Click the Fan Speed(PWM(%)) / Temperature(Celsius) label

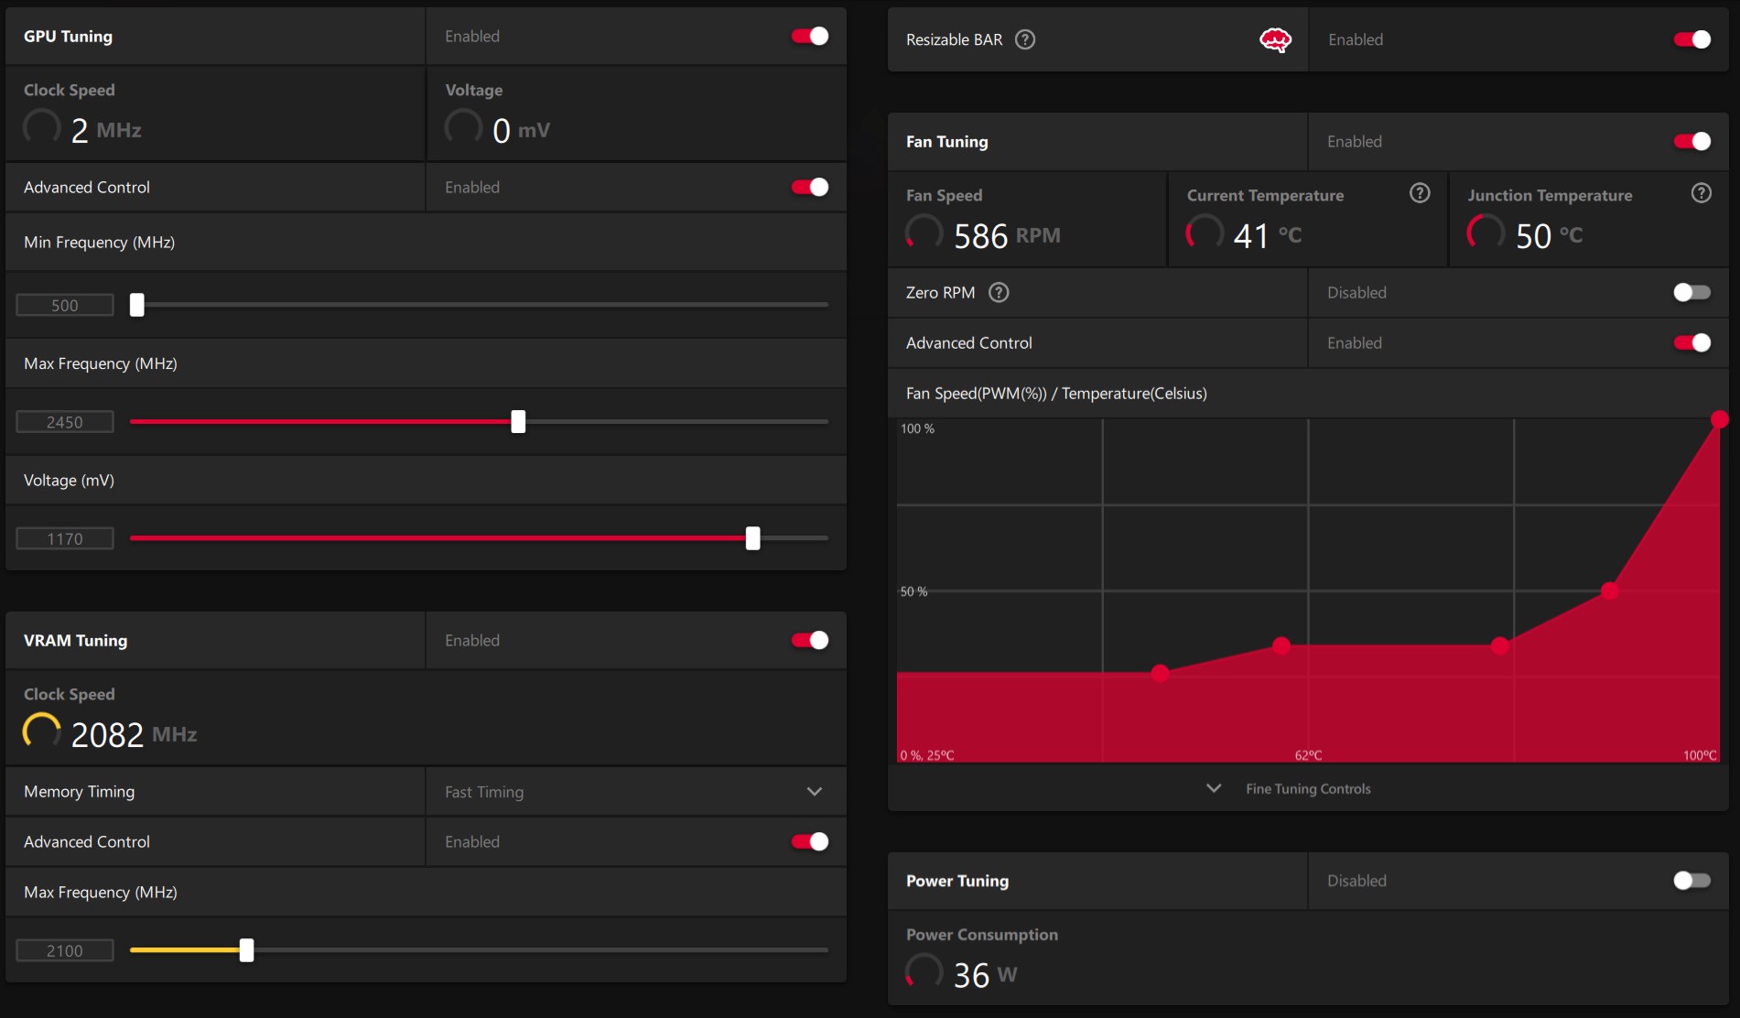pos(1056,393)
